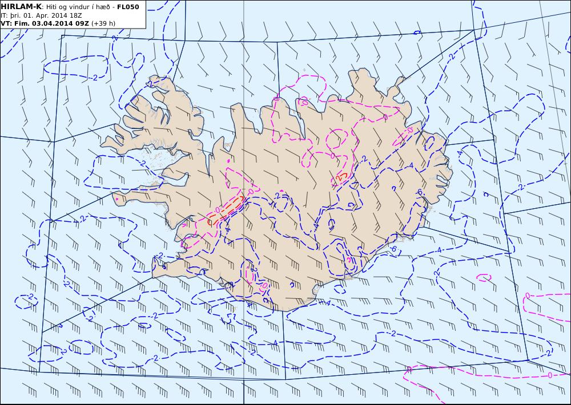Click the title line "HIRLAM-K: Hiti og vindur í hæð - FL050"
The image size is (571, 405).
point(70,7)
